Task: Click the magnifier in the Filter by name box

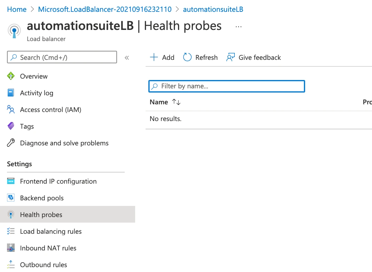Action: [x=154, y=86]
